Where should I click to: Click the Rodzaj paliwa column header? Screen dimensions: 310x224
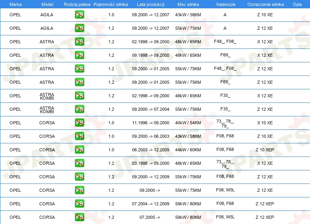coord(77,4)
